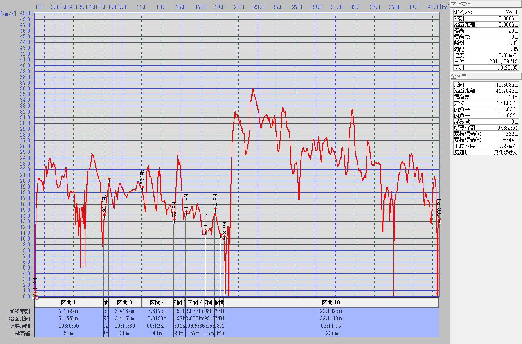
Task: Click the 平均速度 row in 全区間 panel
Action: (x=486, y=146)
